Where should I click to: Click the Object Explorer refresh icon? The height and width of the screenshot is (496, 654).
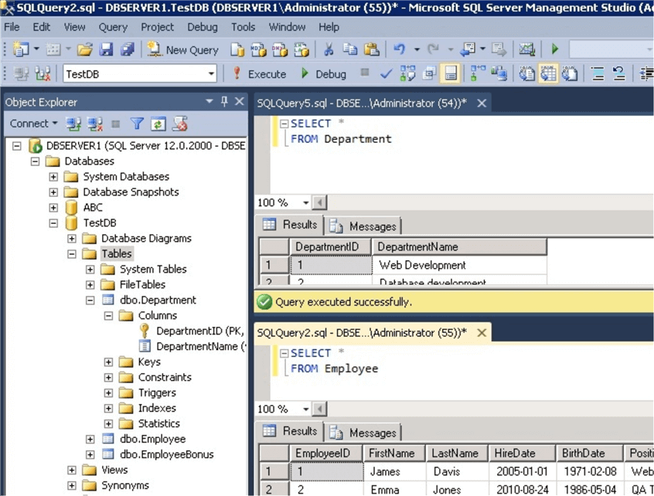click(158, 124)
